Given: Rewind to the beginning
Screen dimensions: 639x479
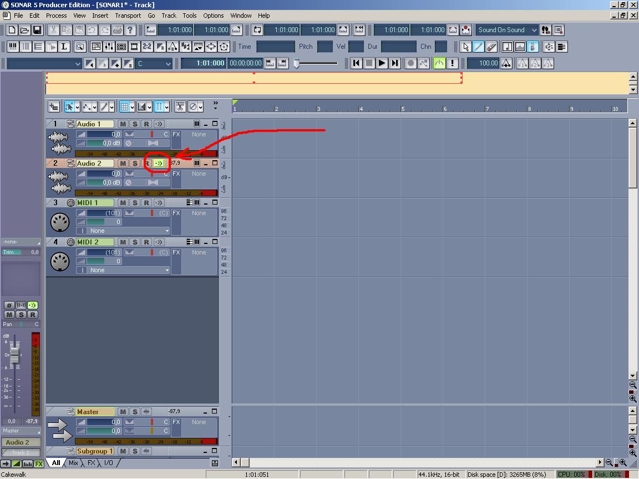Looking at the screenshot, I should coord(356,64).
